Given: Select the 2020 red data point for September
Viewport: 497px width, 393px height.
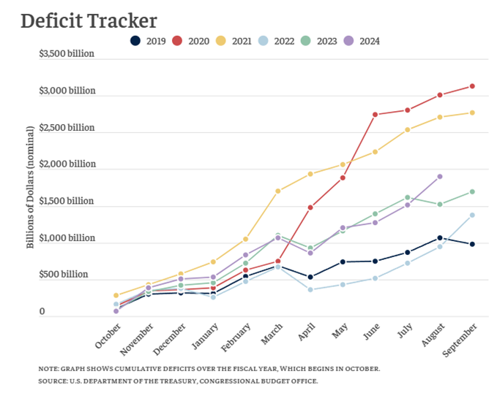Looking at the screenshot, I should [472, 86].
